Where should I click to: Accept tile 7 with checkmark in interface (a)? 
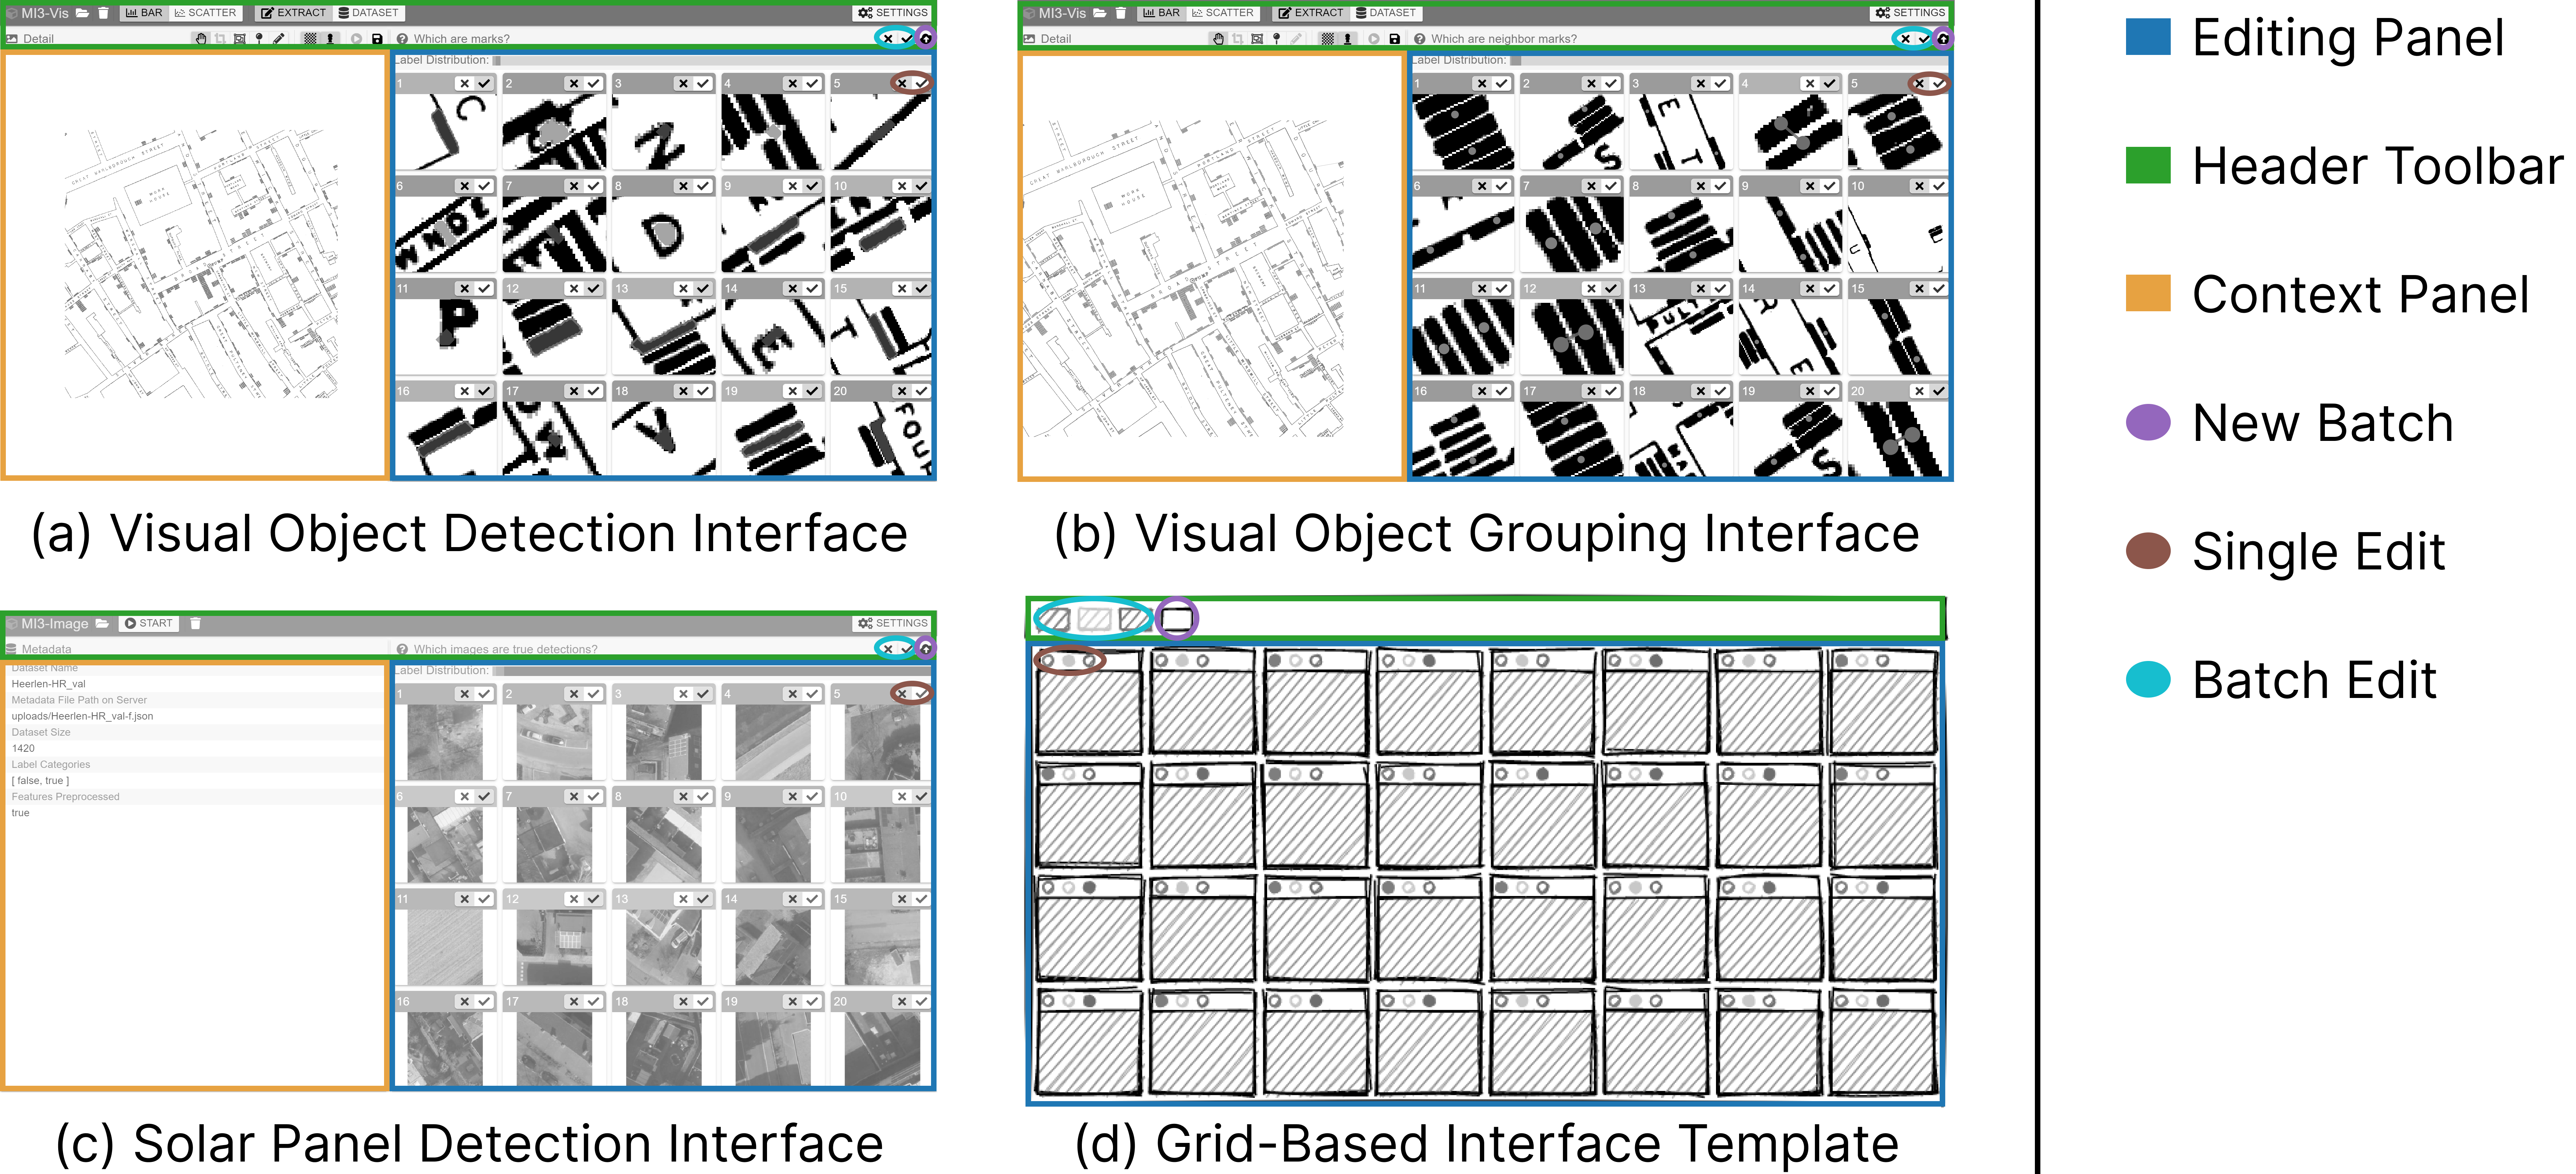[x=593, y=186]
